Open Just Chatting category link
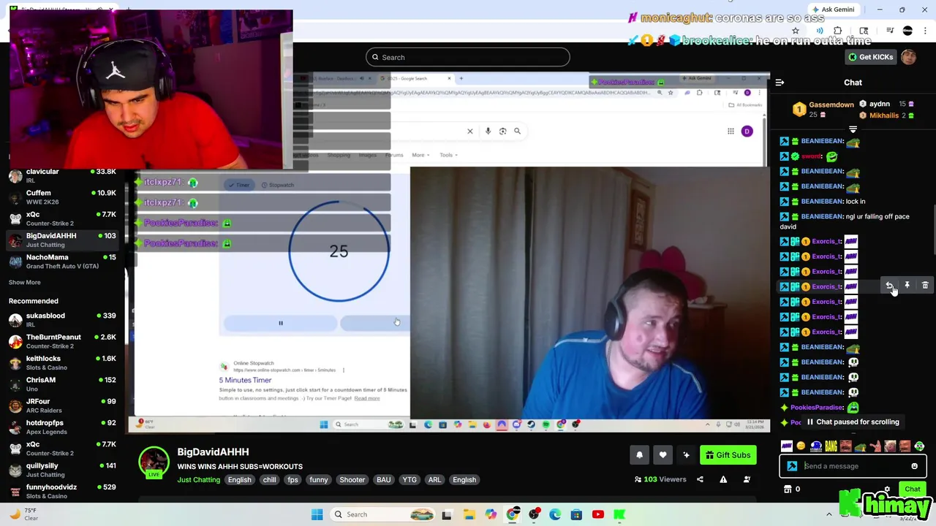 (198, 480)
